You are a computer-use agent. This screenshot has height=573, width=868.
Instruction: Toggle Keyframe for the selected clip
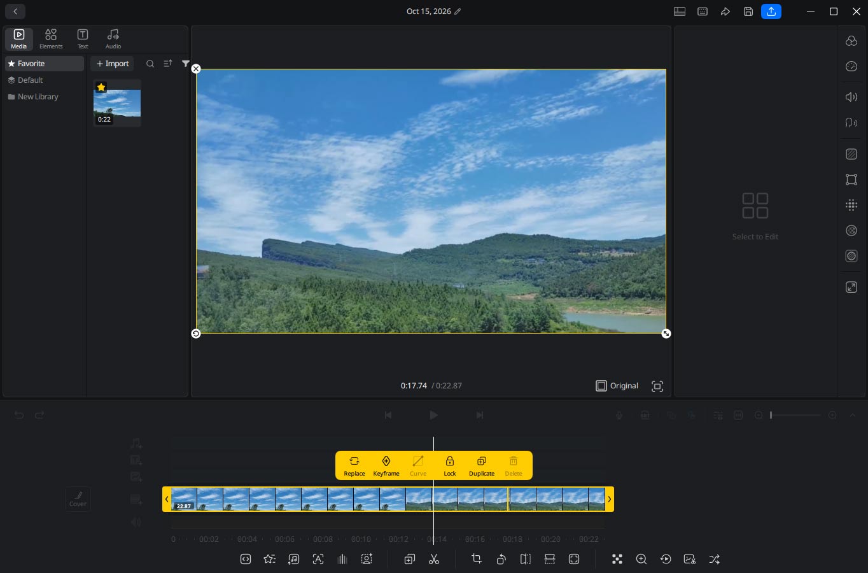[386, 465]
